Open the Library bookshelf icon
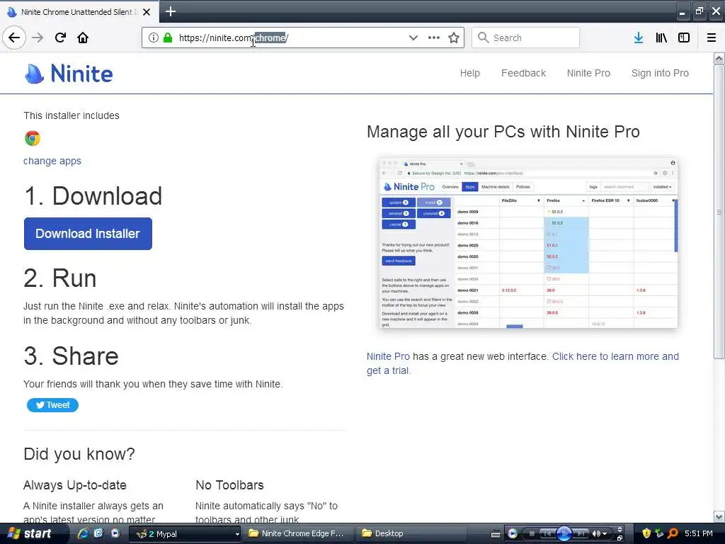725x544 pixels. [x=661, y=38]
